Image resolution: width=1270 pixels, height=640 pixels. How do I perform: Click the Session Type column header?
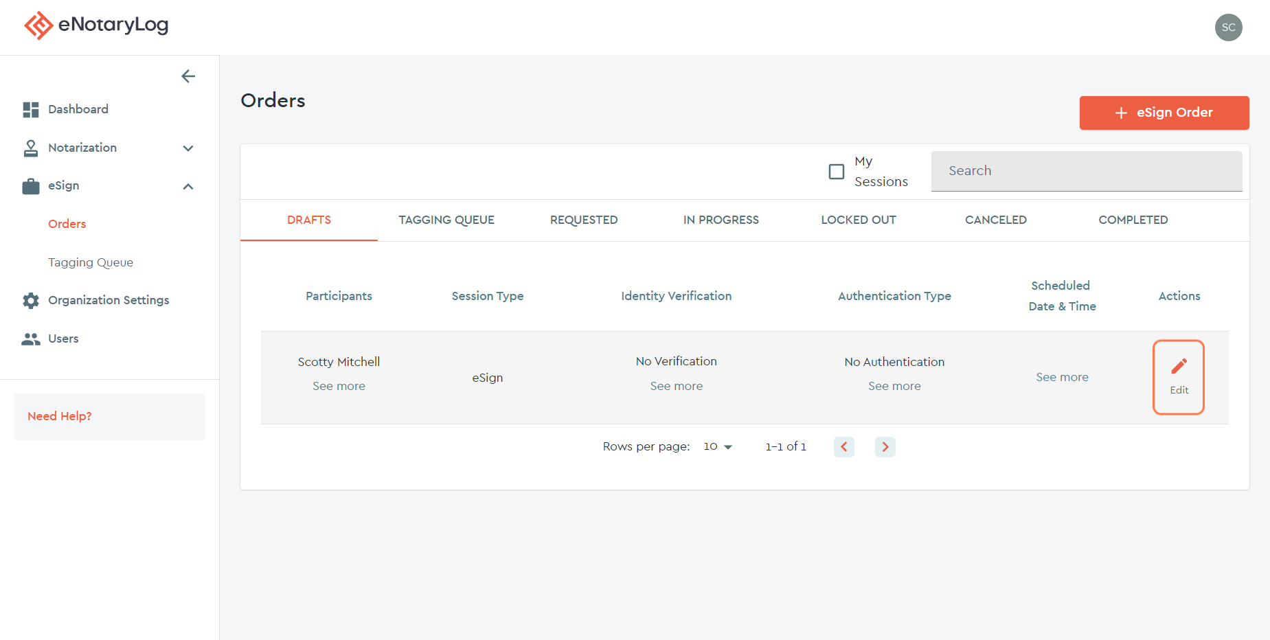click(x=488, y=296)
